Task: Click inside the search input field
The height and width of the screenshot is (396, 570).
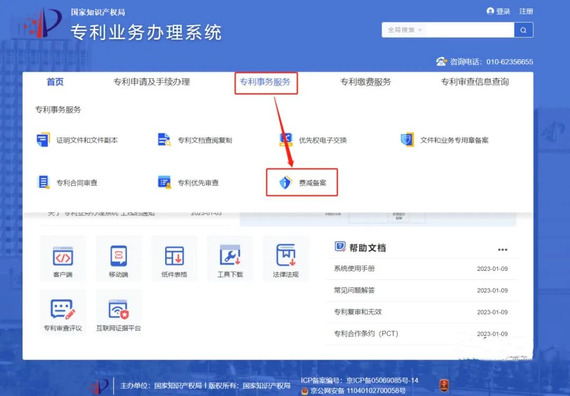Action: 464,30
